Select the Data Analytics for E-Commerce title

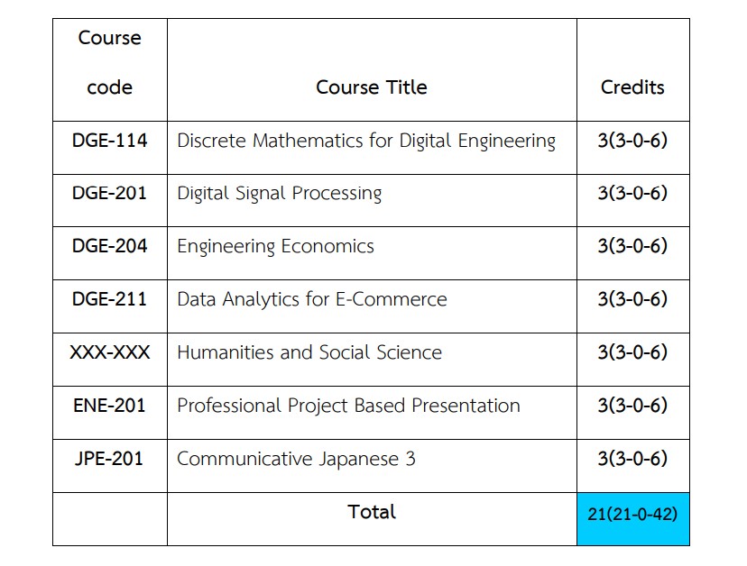point(312,299)
